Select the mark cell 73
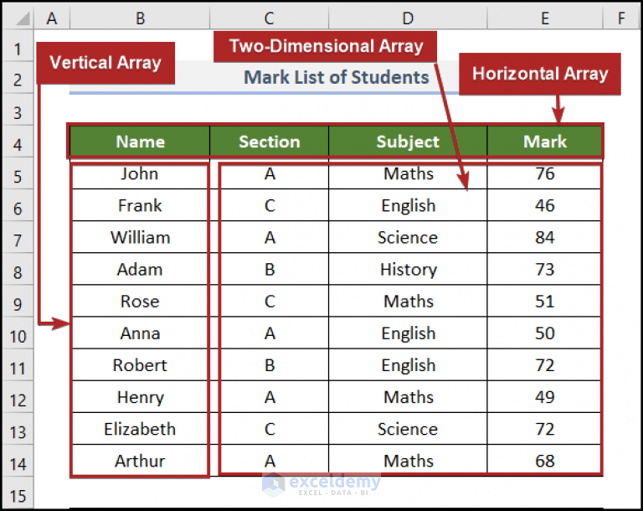Viewport: 643px width, 511px height. [544, 269]
